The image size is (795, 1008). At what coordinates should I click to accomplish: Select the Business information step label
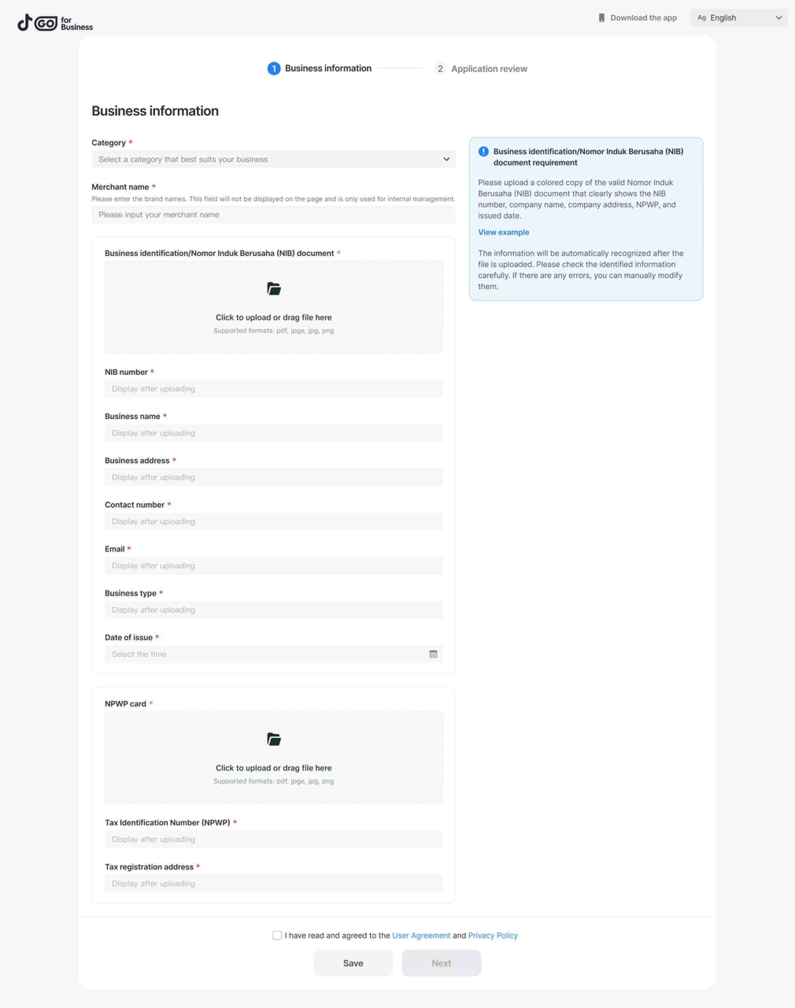click(328, 69)
